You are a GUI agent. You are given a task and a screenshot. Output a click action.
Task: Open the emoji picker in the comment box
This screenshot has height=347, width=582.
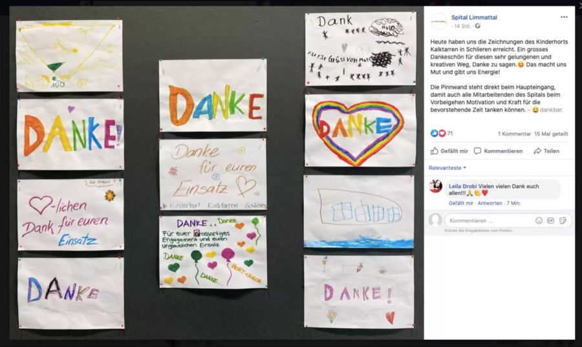pyautogui.click(x=539, y=220)
